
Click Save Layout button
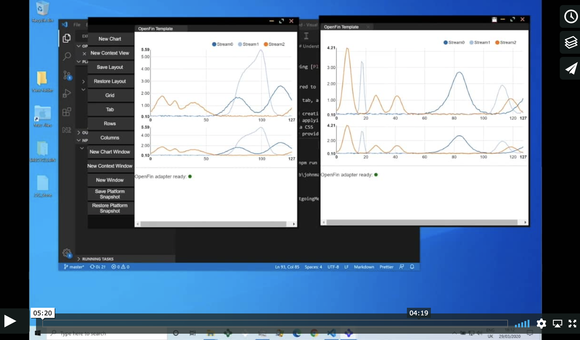(x=110, y=67)
